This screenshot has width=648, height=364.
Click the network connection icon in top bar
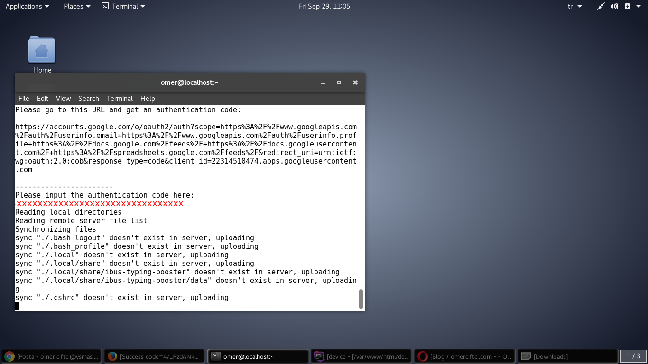coord(601,6)
